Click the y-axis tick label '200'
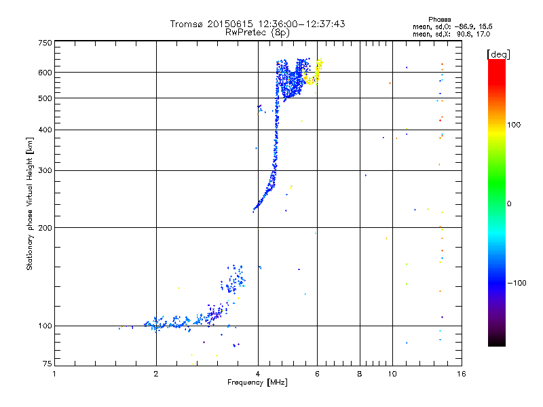Viewport: 543px width, 407px height. 45,228
